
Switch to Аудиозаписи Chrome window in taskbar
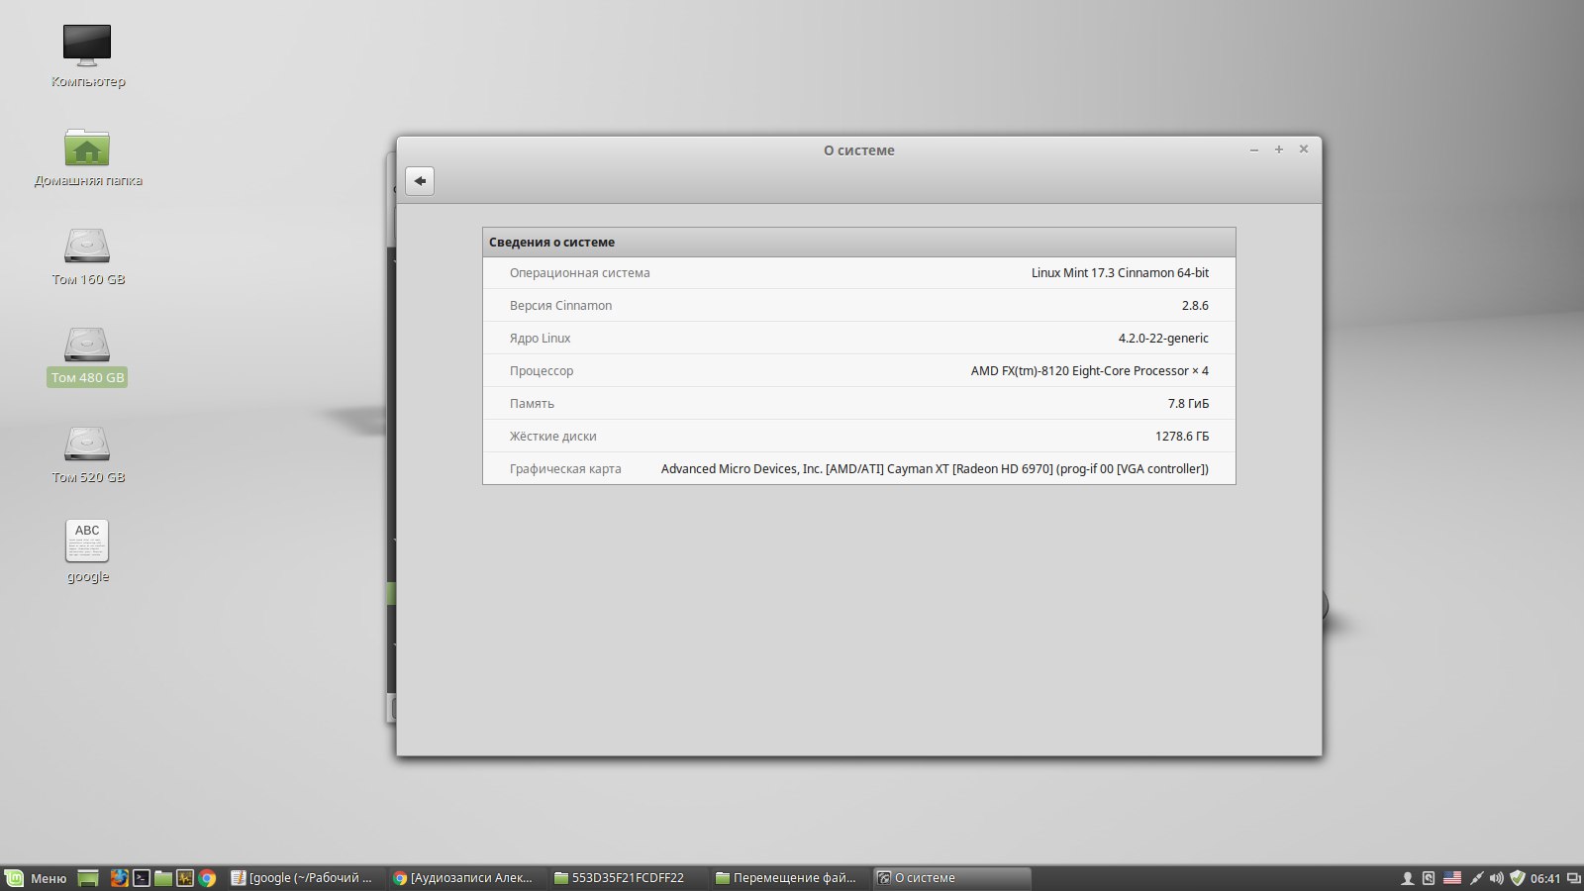[463, 878]
